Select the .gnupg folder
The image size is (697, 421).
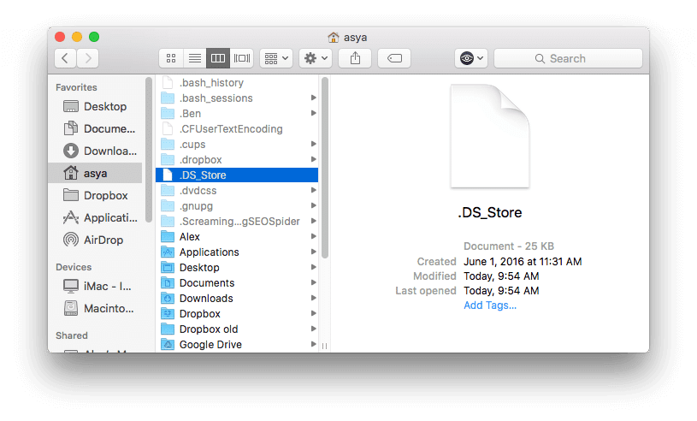click(237, 206)
